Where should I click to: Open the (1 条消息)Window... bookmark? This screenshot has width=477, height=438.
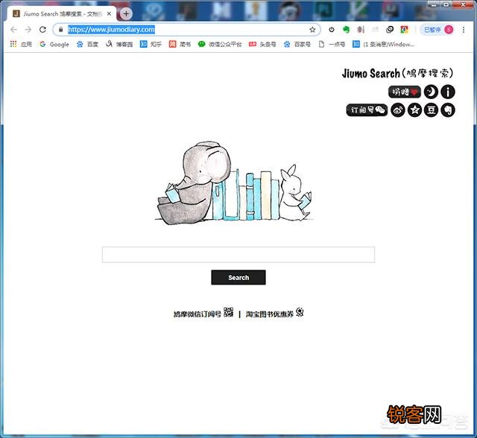click(384, 45)
